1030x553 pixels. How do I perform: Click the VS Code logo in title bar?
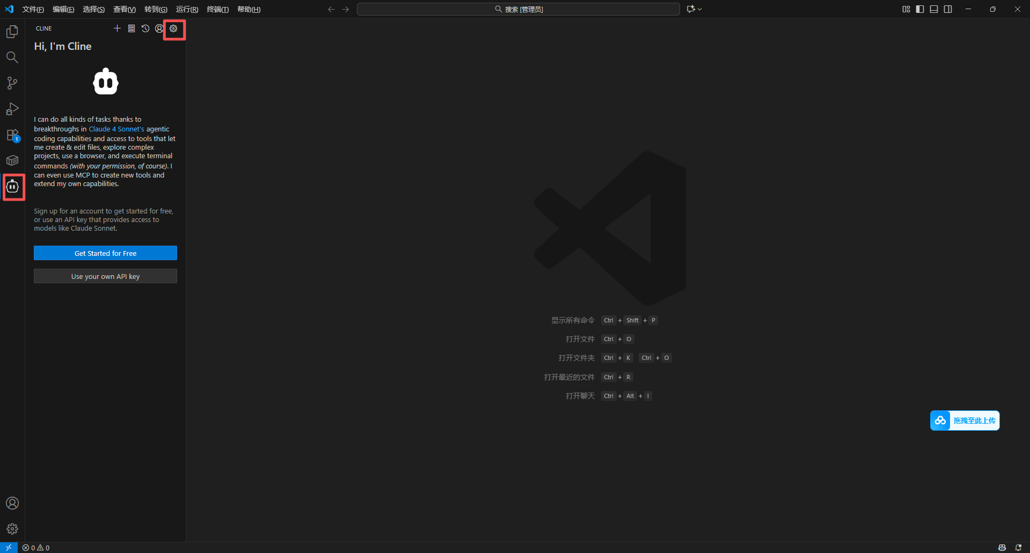tap(9, 9)
